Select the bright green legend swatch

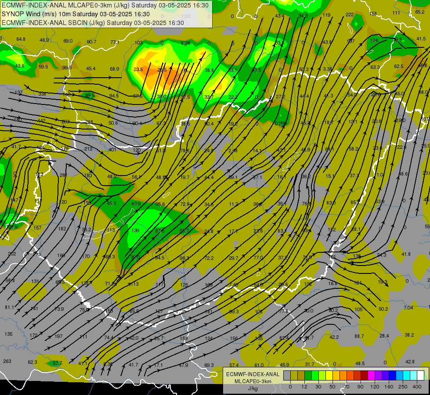coord(315,375)
